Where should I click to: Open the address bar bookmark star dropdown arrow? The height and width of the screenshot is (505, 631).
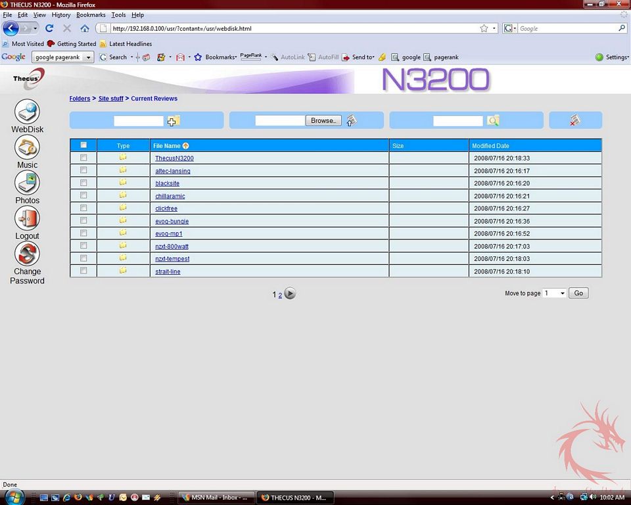pos(494,28)
